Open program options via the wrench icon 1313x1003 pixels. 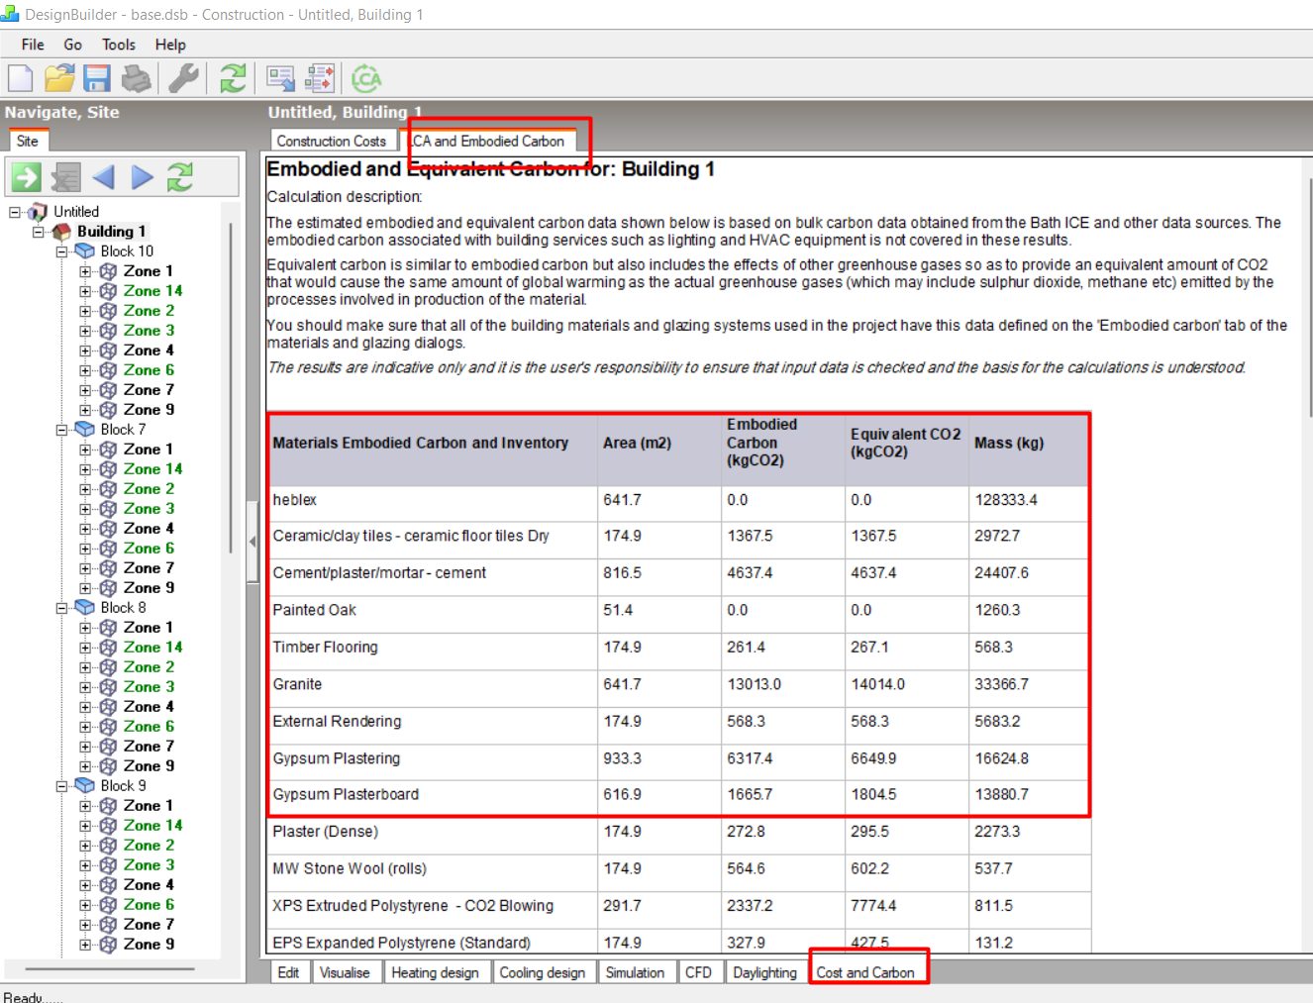183,78
